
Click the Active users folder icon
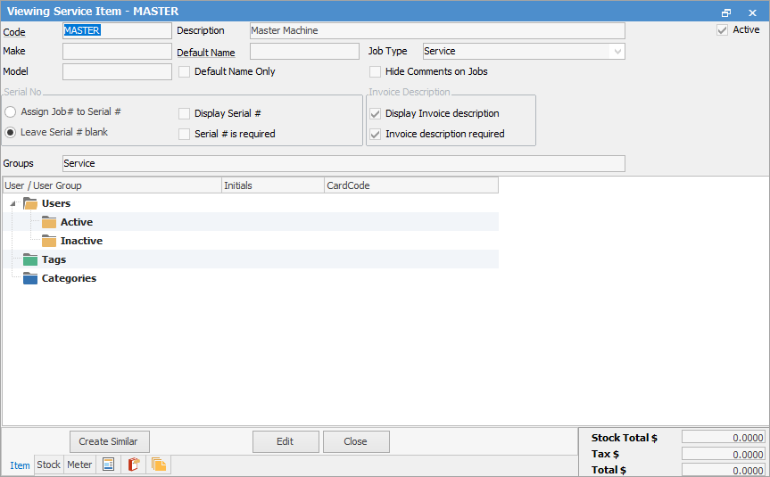[x=49, y=222]
